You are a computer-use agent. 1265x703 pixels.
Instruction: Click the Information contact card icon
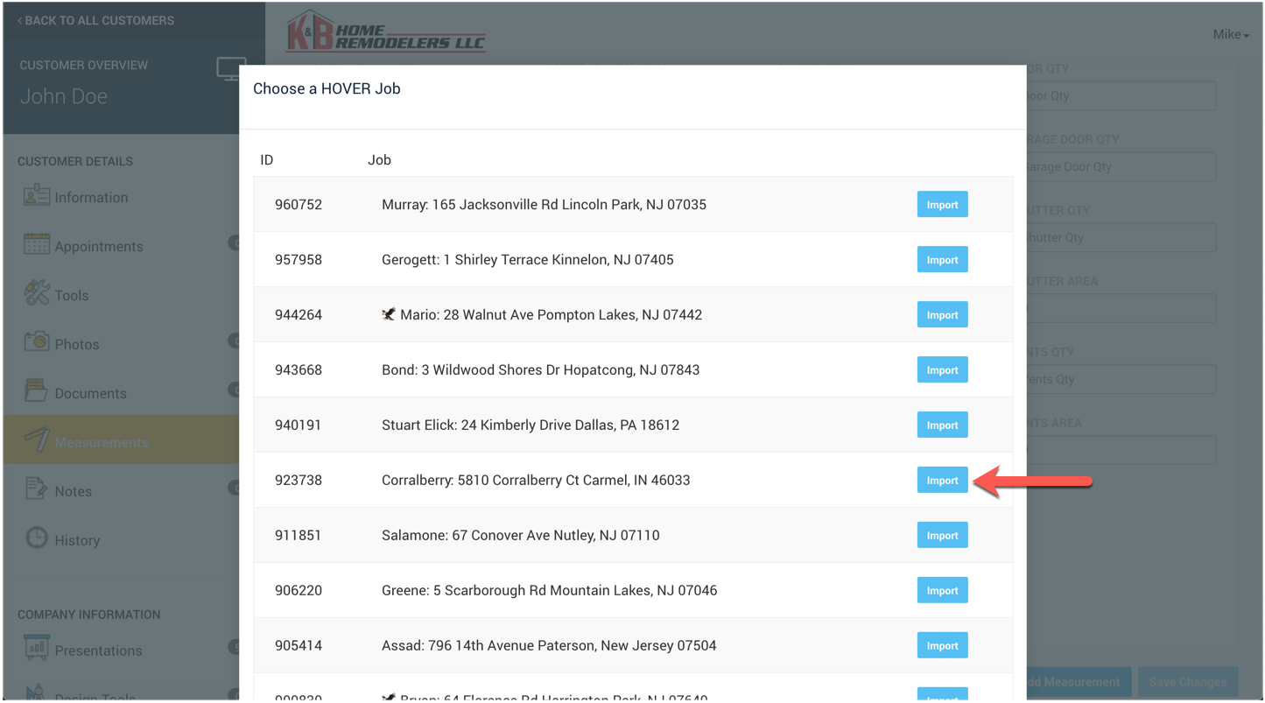tap(36, 195)
